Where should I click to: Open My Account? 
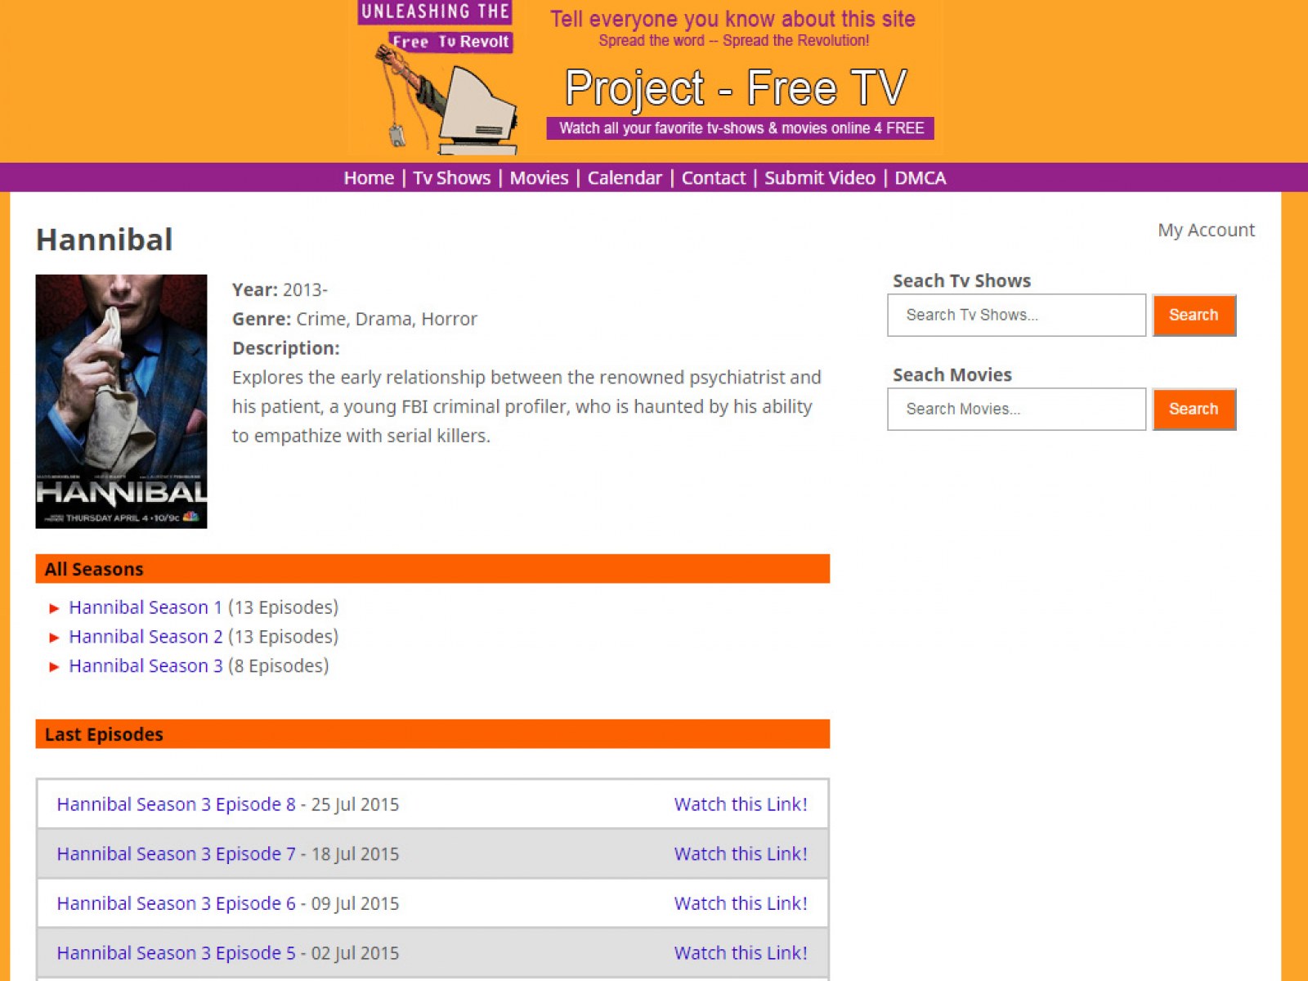tap(1205, 230)
